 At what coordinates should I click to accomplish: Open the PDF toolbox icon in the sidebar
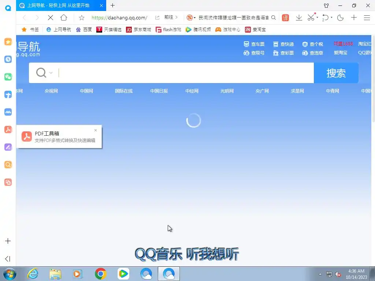[8, 130]
